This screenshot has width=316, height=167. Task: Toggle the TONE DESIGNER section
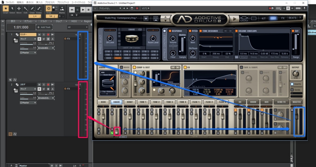pyautogui.click(x=201, y=31)
